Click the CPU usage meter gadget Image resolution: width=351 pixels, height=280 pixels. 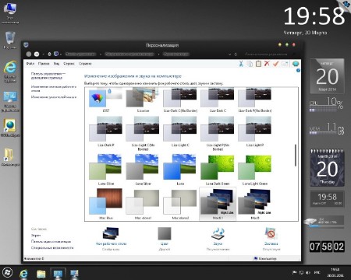point(327,104)
